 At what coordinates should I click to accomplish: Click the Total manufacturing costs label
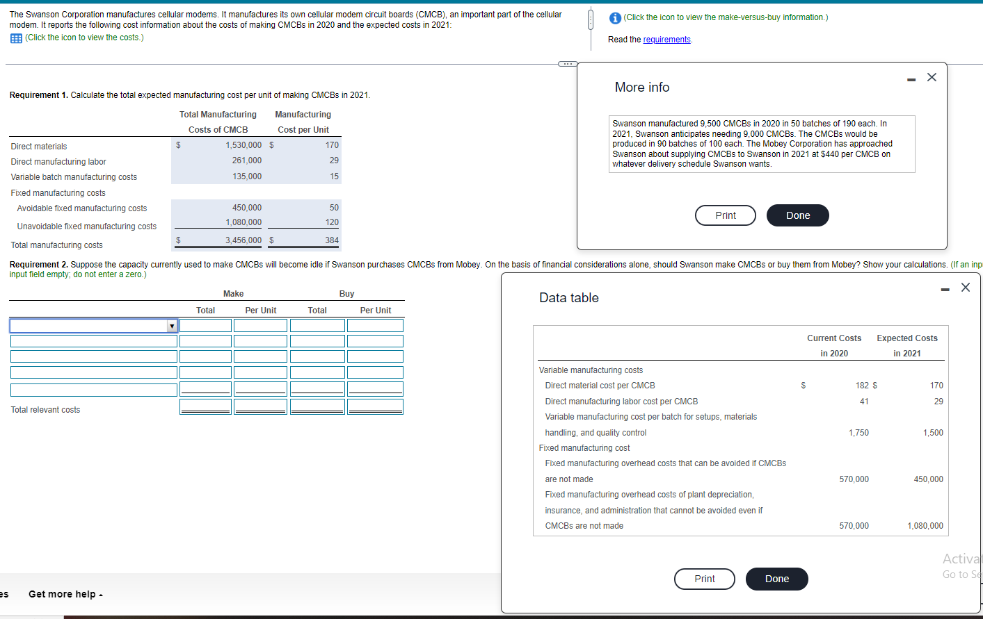tap(57, 245)
